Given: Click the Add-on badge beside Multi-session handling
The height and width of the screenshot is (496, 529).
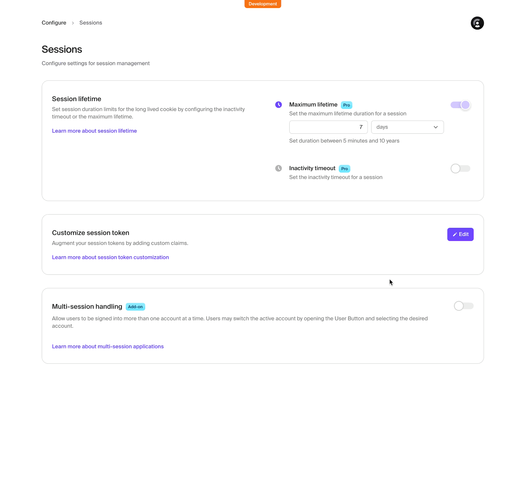Looking at the screenshot, I should tap(135, 307).
